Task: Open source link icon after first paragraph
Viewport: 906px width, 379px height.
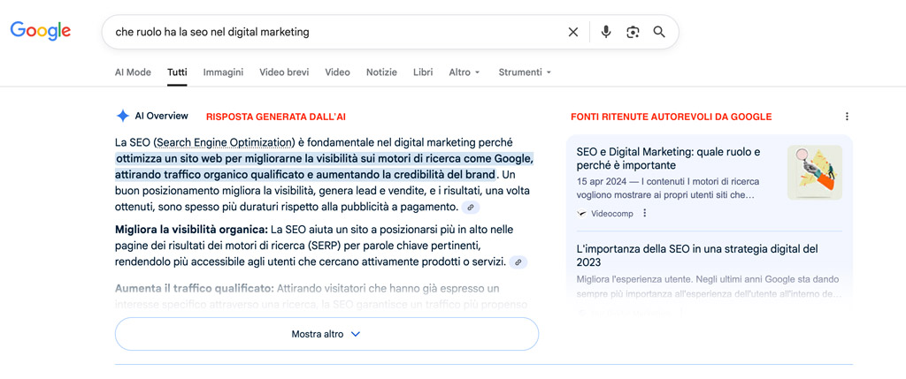Action: 471,208
